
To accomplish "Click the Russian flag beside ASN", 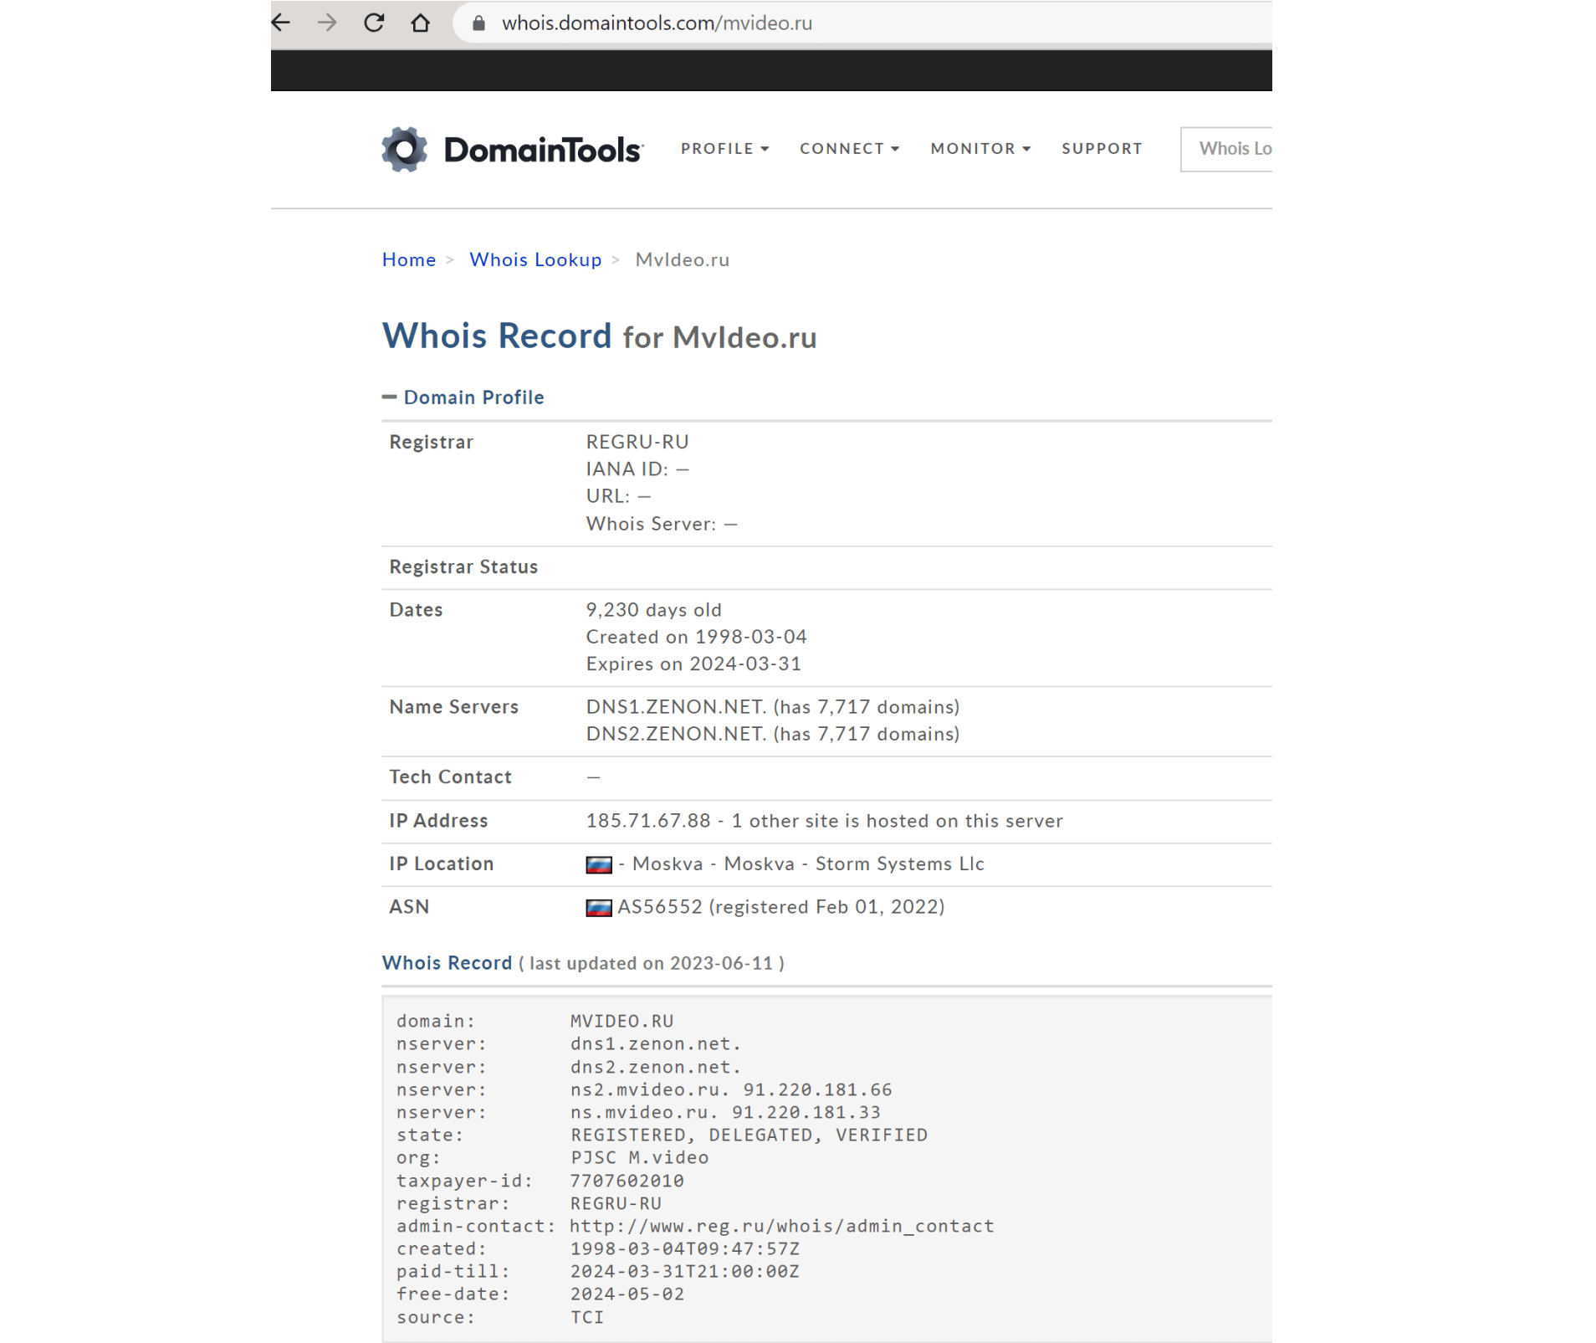I will pyautogui.click(x=598, y=908).
